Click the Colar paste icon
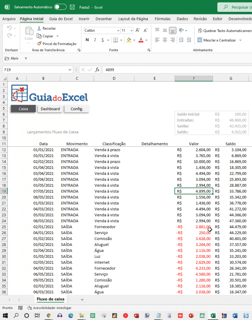This screenshot has width=252, height=320. (29, 31)
